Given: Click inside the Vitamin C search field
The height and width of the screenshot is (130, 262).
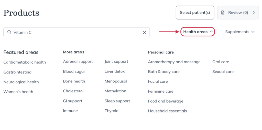Looking at the screenshot, I should [77, 32].
